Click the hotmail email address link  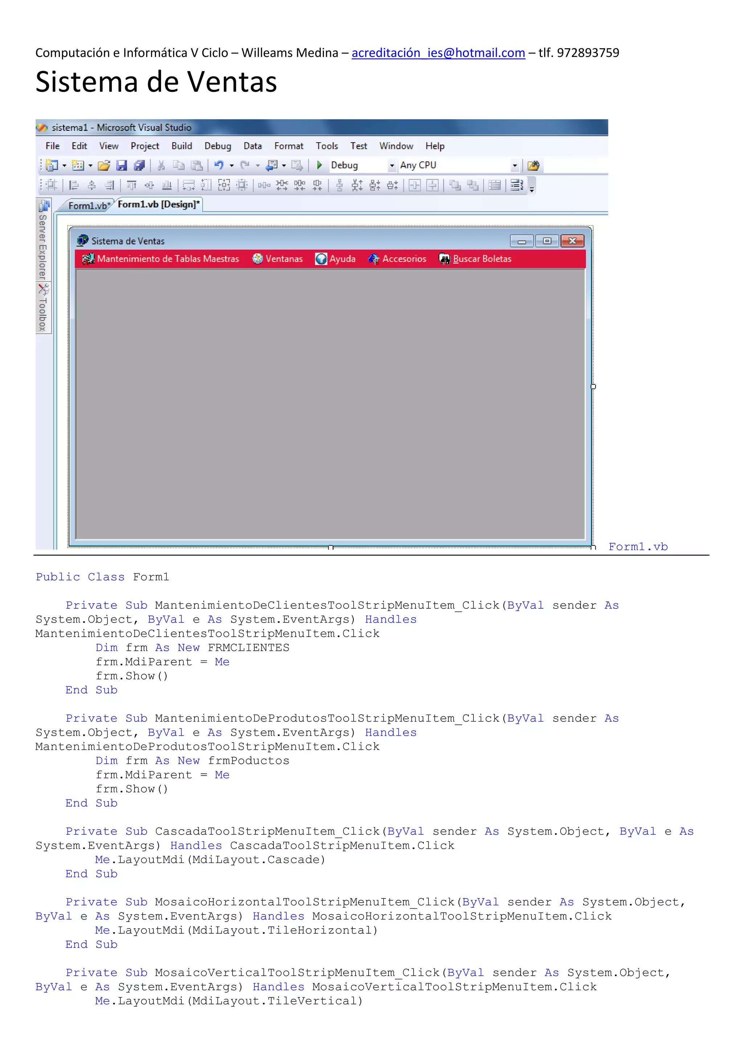[x=438, y=53]
